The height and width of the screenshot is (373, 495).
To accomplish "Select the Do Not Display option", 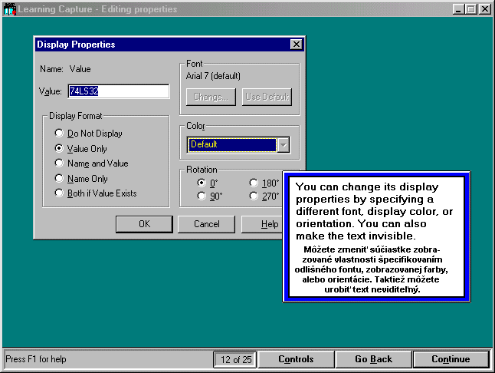I will 59,134.
